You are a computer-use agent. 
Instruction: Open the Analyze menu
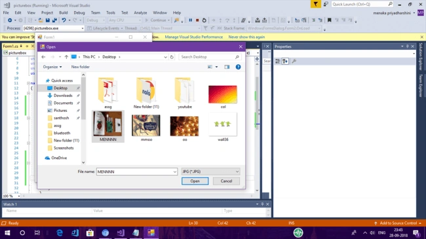point(140,12)
